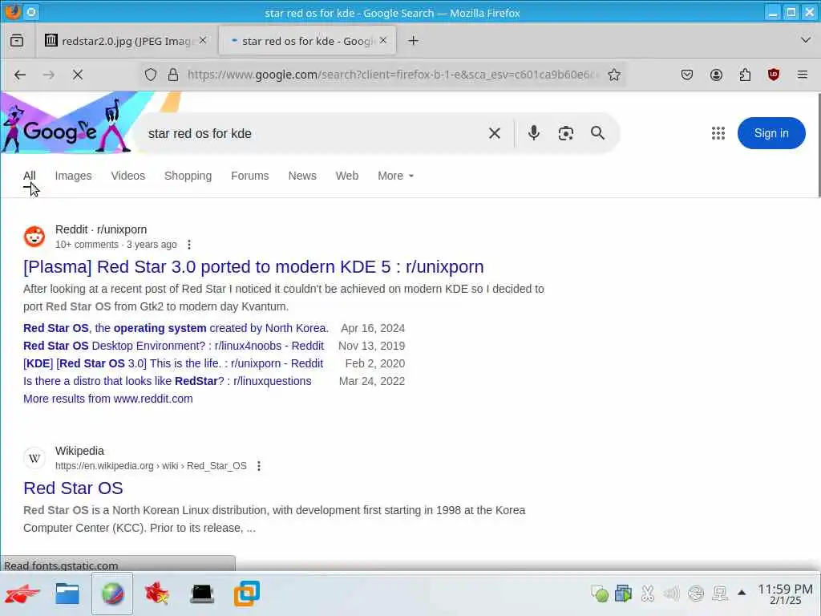This screenshot has width=821, height=616.
Task: Expand hidden system tray icons arrow
Action: (742, 593)
